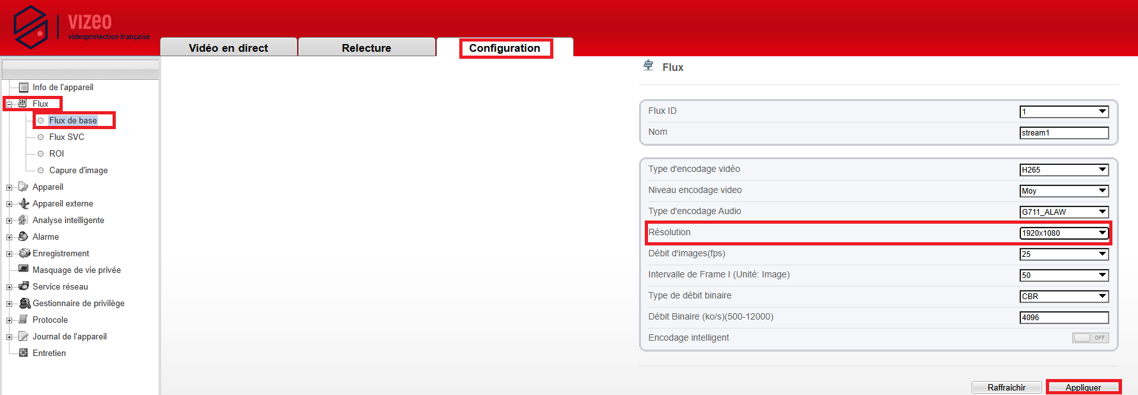Screen dimensions: 1138x395
Task: Click the Masquage de vie privée icon
Action: pos(24,269)
